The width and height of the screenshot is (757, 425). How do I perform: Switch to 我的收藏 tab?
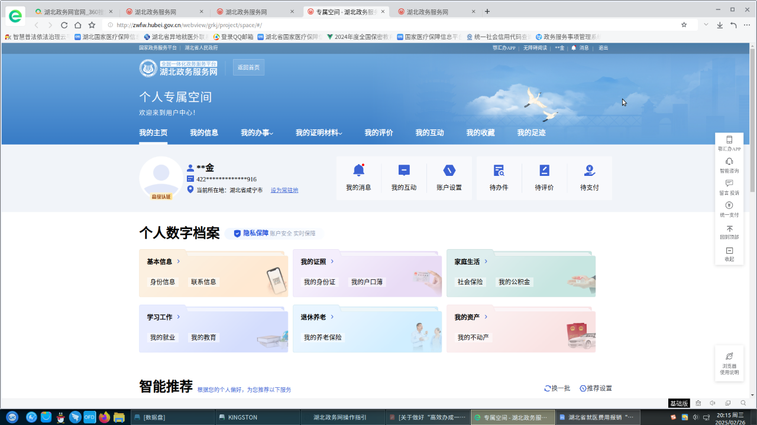pyautogui.click(x=480, y=133)
